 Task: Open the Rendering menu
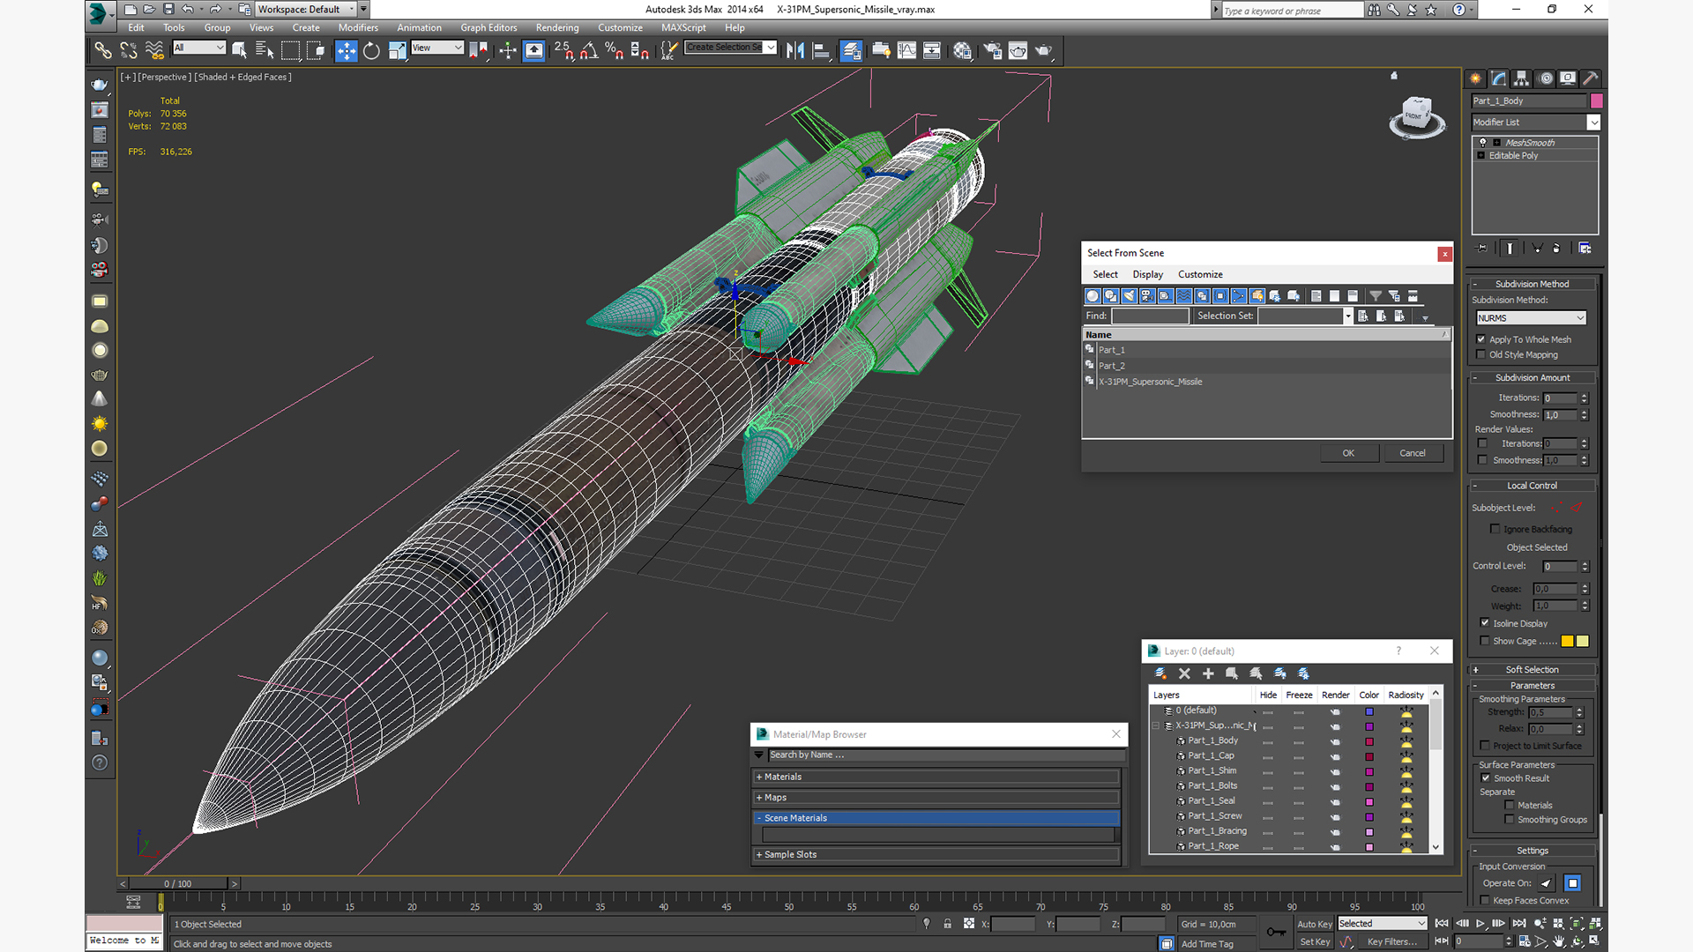click(557, 27)
